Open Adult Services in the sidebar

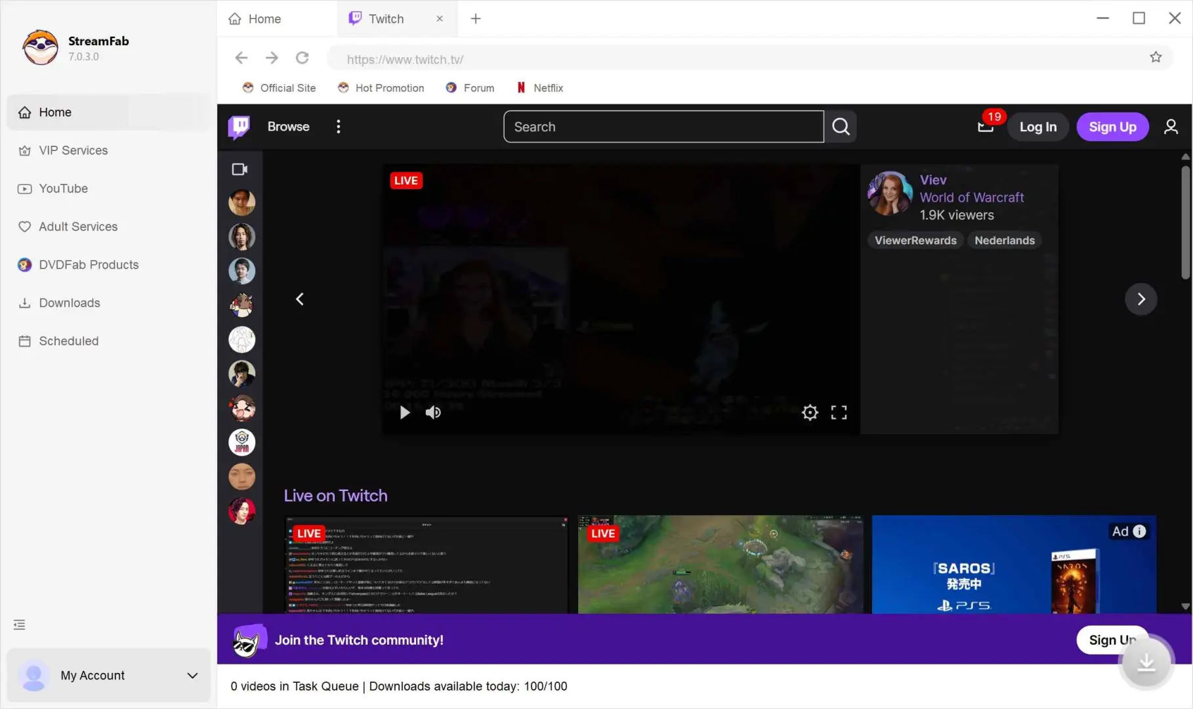coord(108,226)
